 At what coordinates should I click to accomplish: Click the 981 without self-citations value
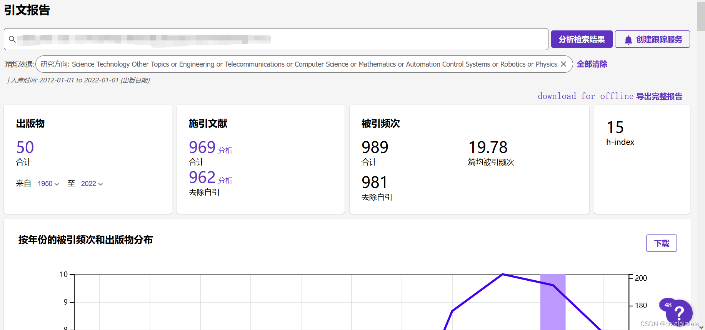pyautogui.click(x=375, y=182)
